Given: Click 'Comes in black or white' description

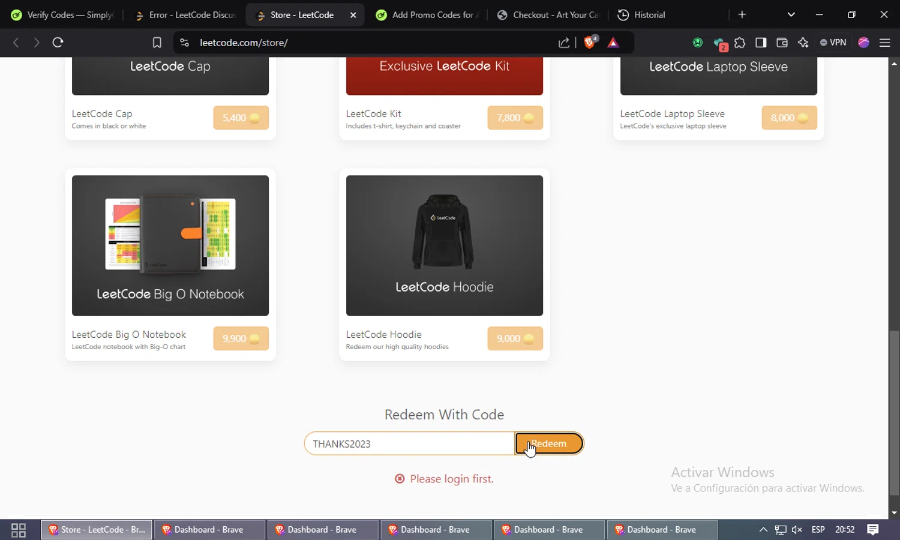Looking at the screenshot, I should (109, 126).
